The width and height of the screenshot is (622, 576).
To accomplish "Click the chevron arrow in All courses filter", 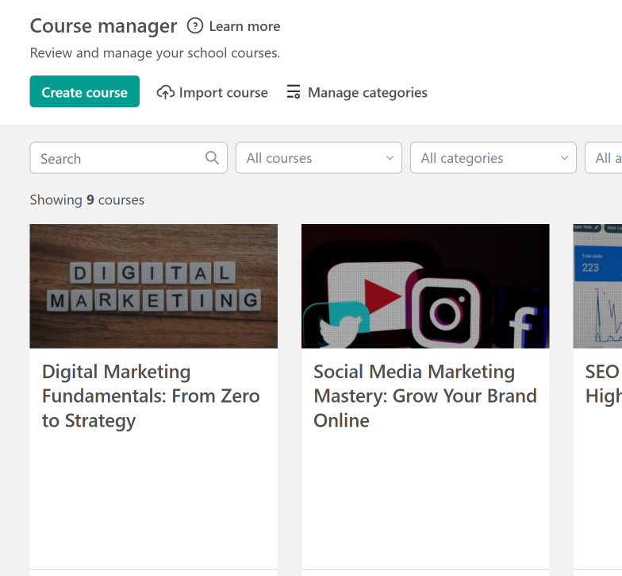I will coord(390,158).
